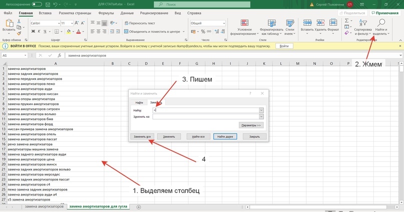
Task: Click the Поиск search box in title bar
Action: pyautogui.click(x=202, y=4)
